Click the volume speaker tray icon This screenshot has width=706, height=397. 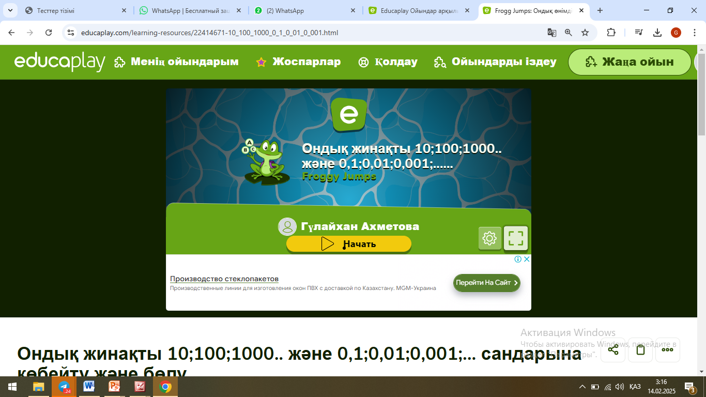tap(620, 387)
